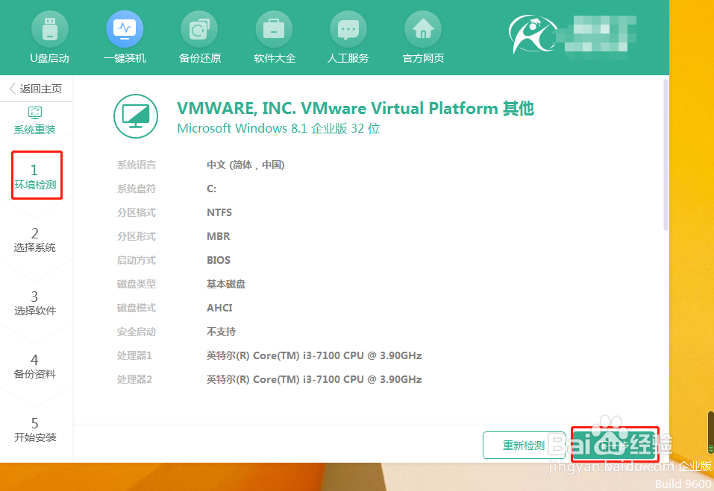Image resolution: width=714 pixels, height=491 pixels.
Task: Click the 中文 (简体，中国) language value
Action: click(x=245, y=165)
